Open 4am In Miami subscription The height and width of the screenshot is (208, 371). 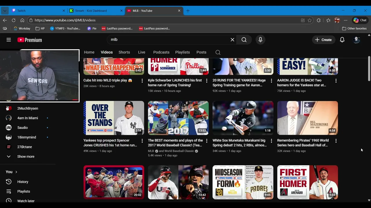[28, 118]
